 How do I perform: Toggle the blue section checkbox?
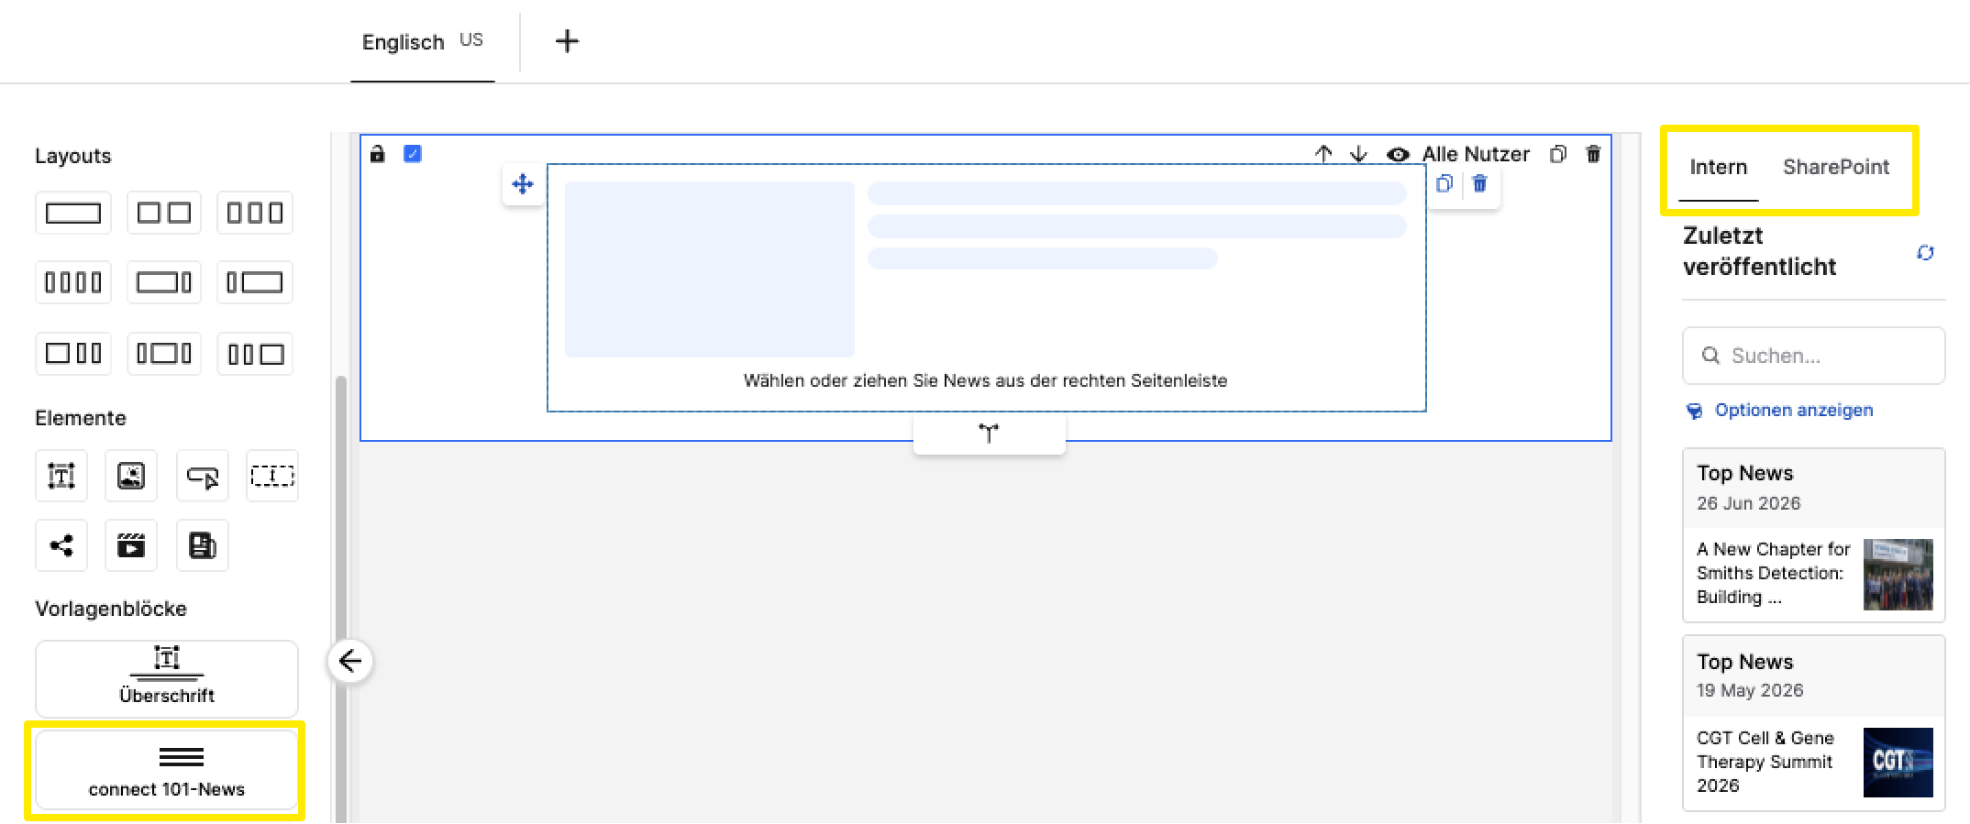point(413,154)
